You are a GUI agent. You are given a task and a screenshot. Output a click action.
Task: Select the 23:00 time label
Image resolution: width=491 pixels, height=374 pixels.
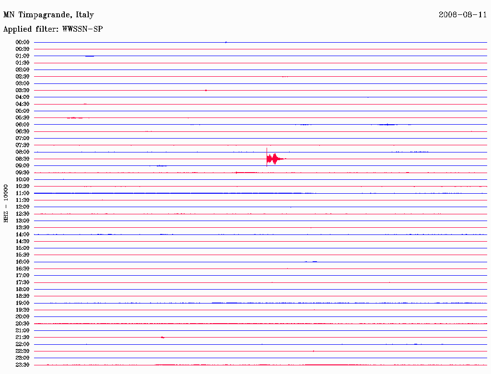23,358
